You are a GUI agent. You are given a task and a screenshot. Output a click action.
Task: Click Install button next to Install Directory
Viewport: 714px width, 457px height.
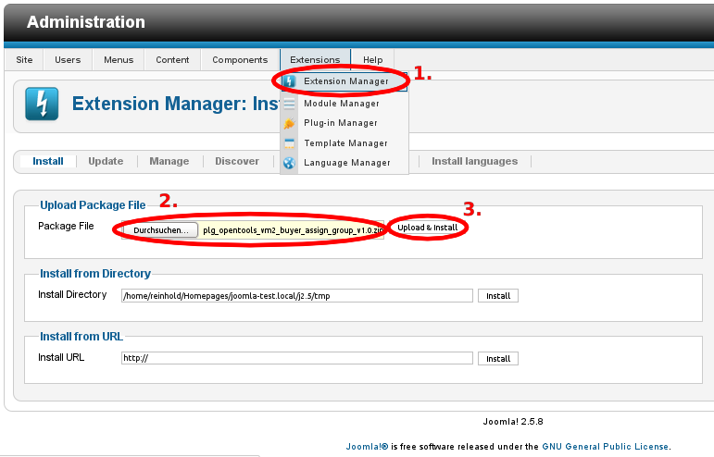[x=498, y=296]
